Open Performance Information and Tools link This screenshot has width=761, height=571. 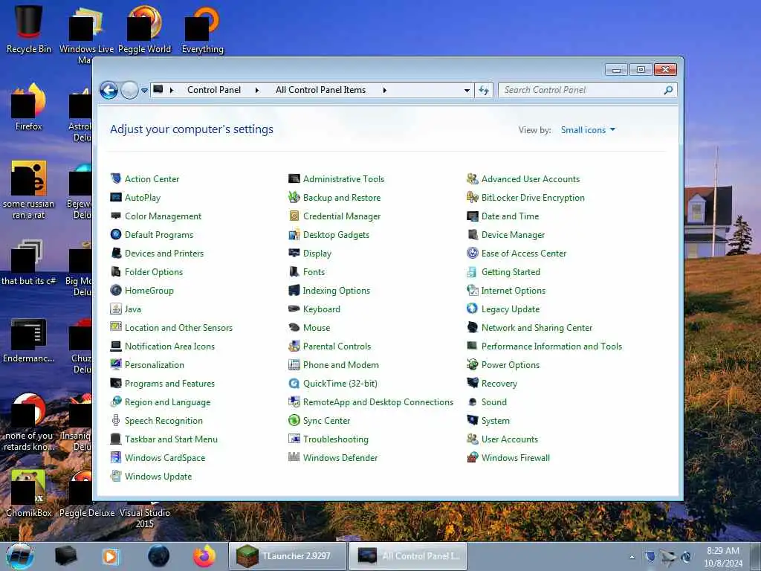click(552, 346)
